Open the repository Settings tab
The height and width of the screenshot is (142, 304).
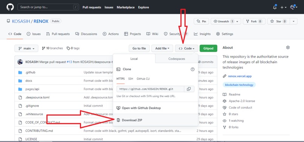click(225, 34)
